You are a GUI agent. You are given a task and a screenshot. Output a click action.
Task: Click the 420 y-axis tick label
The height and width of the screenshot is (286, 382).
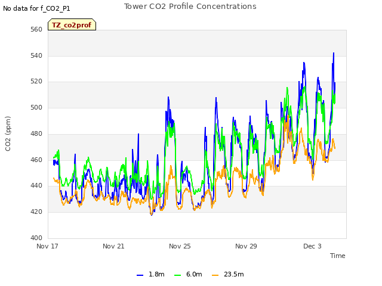click(x=36, y=212)
